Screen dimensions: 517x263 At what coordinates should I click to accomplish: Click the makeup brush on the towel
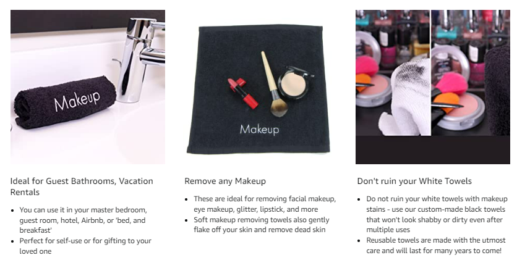click(x=274, y=84)
